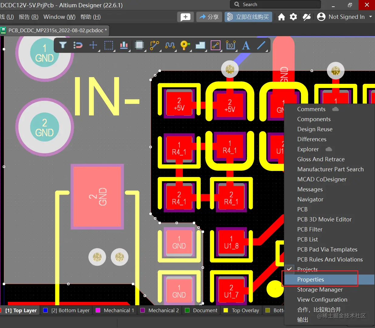Select the Move Objects crosshair tool

point(93,45)
